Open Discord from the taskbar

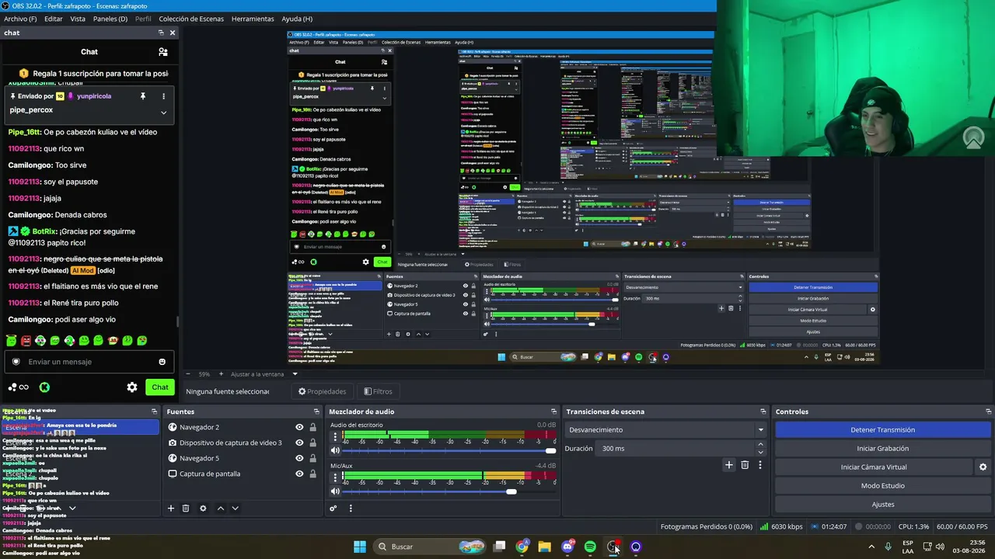567,547
